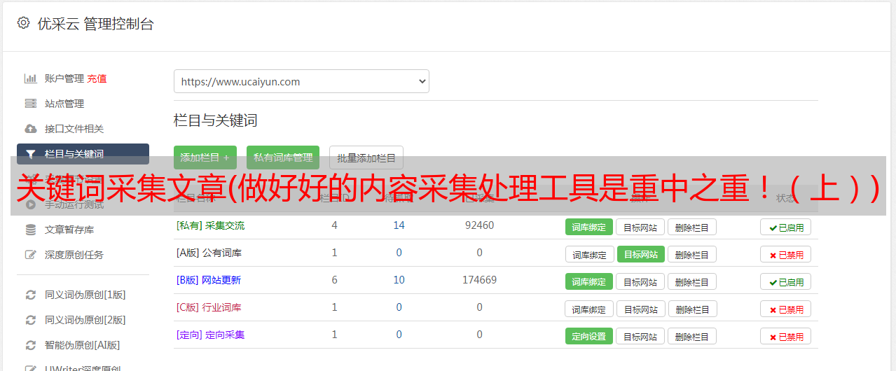Click 删除栏目 for 公有词库 row
896x371 pixels.
pyautogui.click(x=691, y=254)
